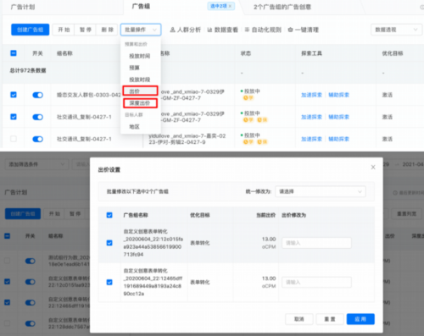Viewport: 424px width, 336px height.
Task: Toggle the select-all checkbox in dialog header
Action: click(x=109, y=215)
